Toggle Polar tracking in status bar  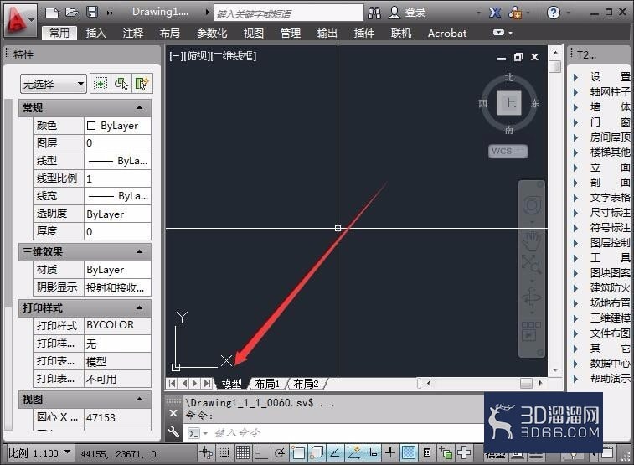point(280,452)
